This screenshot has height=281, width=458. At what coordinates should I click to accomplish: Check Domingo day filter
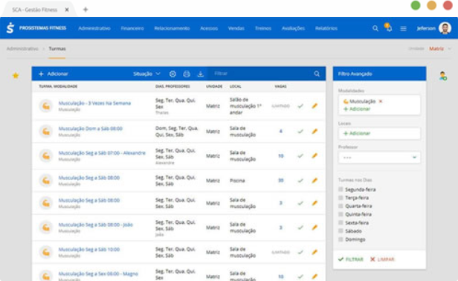tap(341, 239)
